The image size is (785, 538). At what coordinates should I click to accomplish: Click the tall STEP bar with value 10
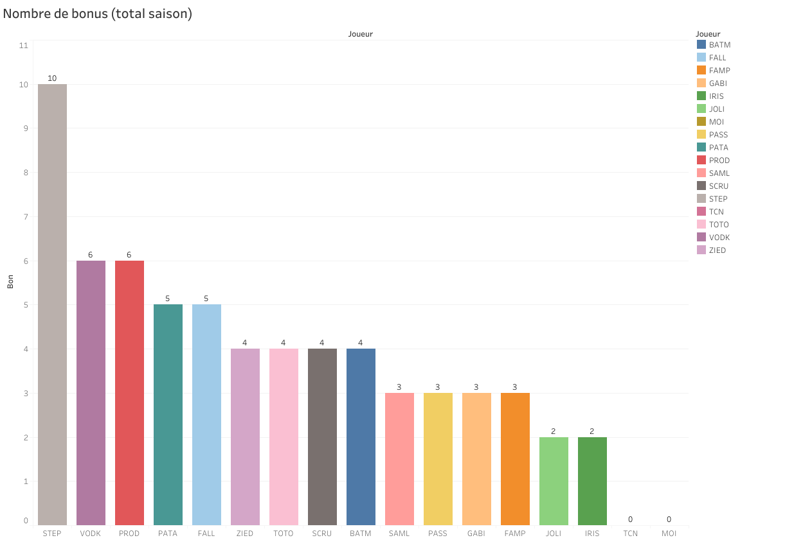point(52,304)
